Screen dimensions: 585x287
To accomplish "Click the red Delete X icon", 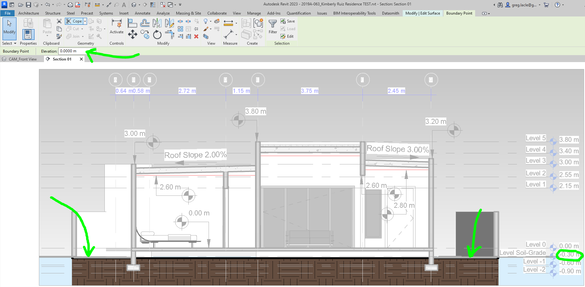I will click(x=196, y=36).
